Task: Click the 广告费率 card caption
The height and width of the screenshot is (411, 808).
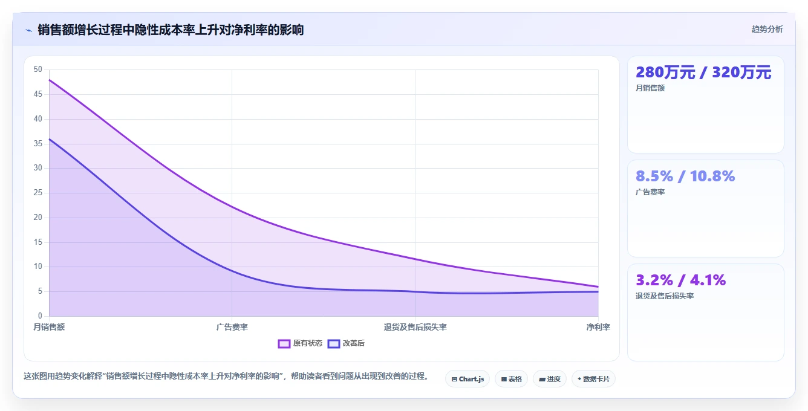Action: pyautogui.click(x=650, y=192)
